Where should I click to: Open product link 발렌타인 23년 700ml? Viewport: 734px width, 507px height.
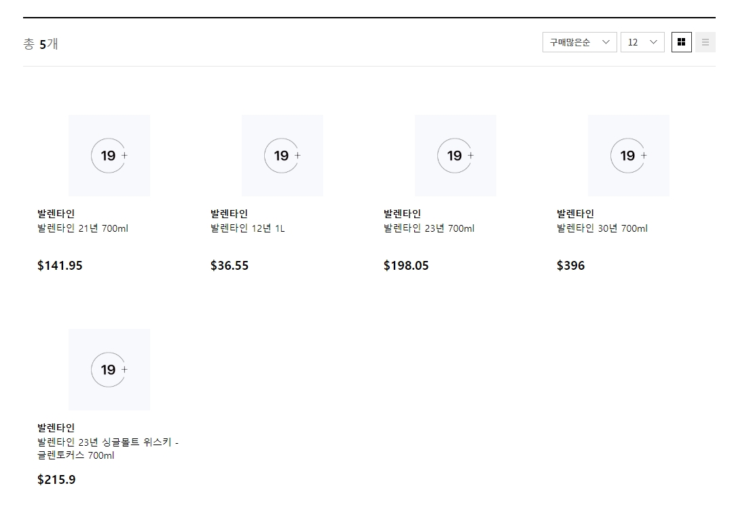[429, 228]
